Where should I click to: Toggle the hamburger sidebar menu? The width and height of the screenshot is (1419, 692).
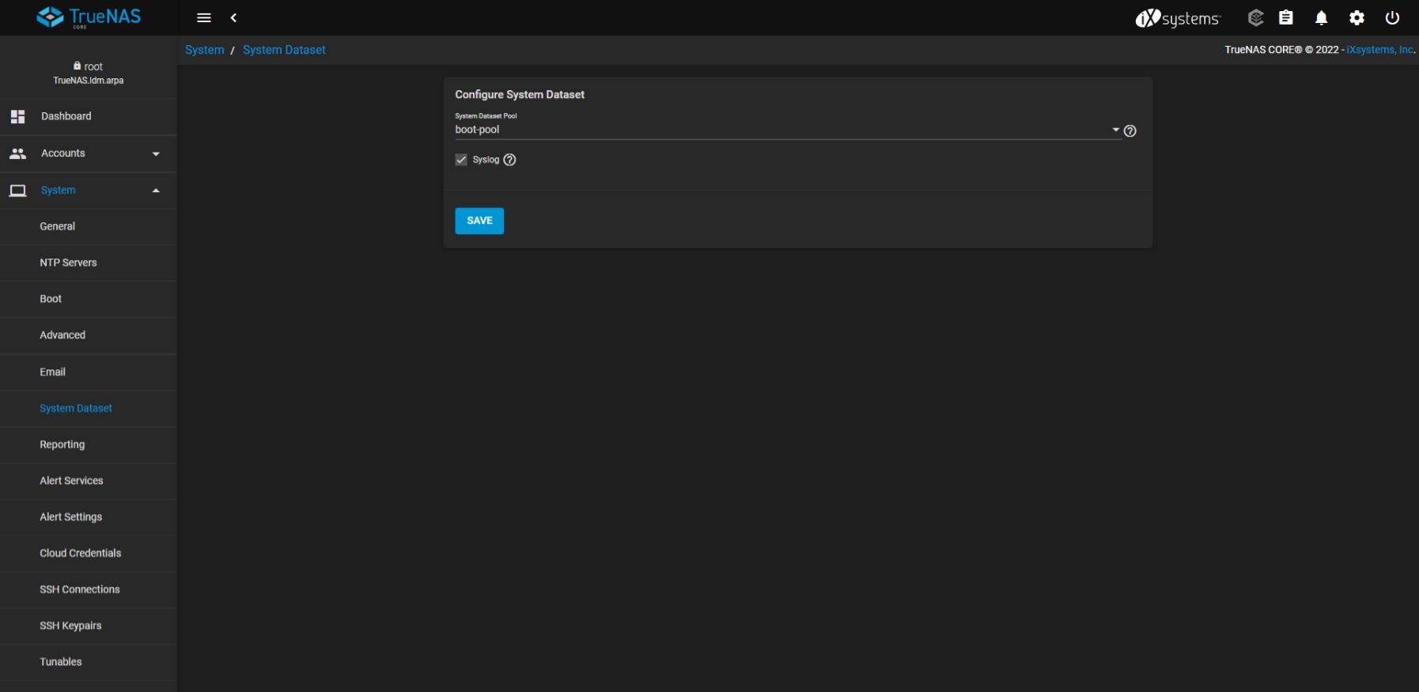click(x=203, y=17)
